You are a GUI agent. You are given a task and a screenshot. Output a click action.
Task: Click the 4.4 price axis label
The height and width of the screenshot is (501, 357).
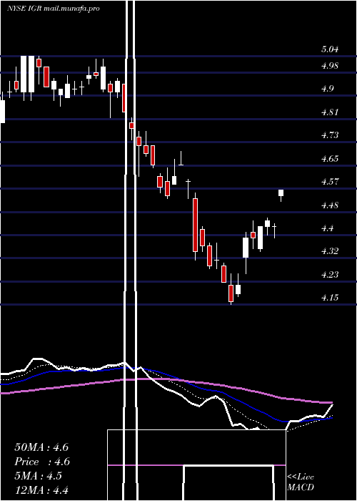tap(327, 228)
